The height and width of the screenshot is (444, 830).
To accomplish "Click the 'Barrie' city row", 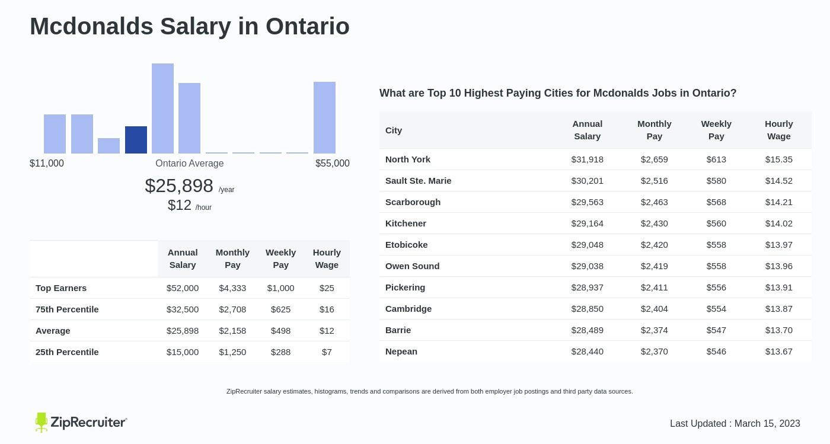I will 596,330.
